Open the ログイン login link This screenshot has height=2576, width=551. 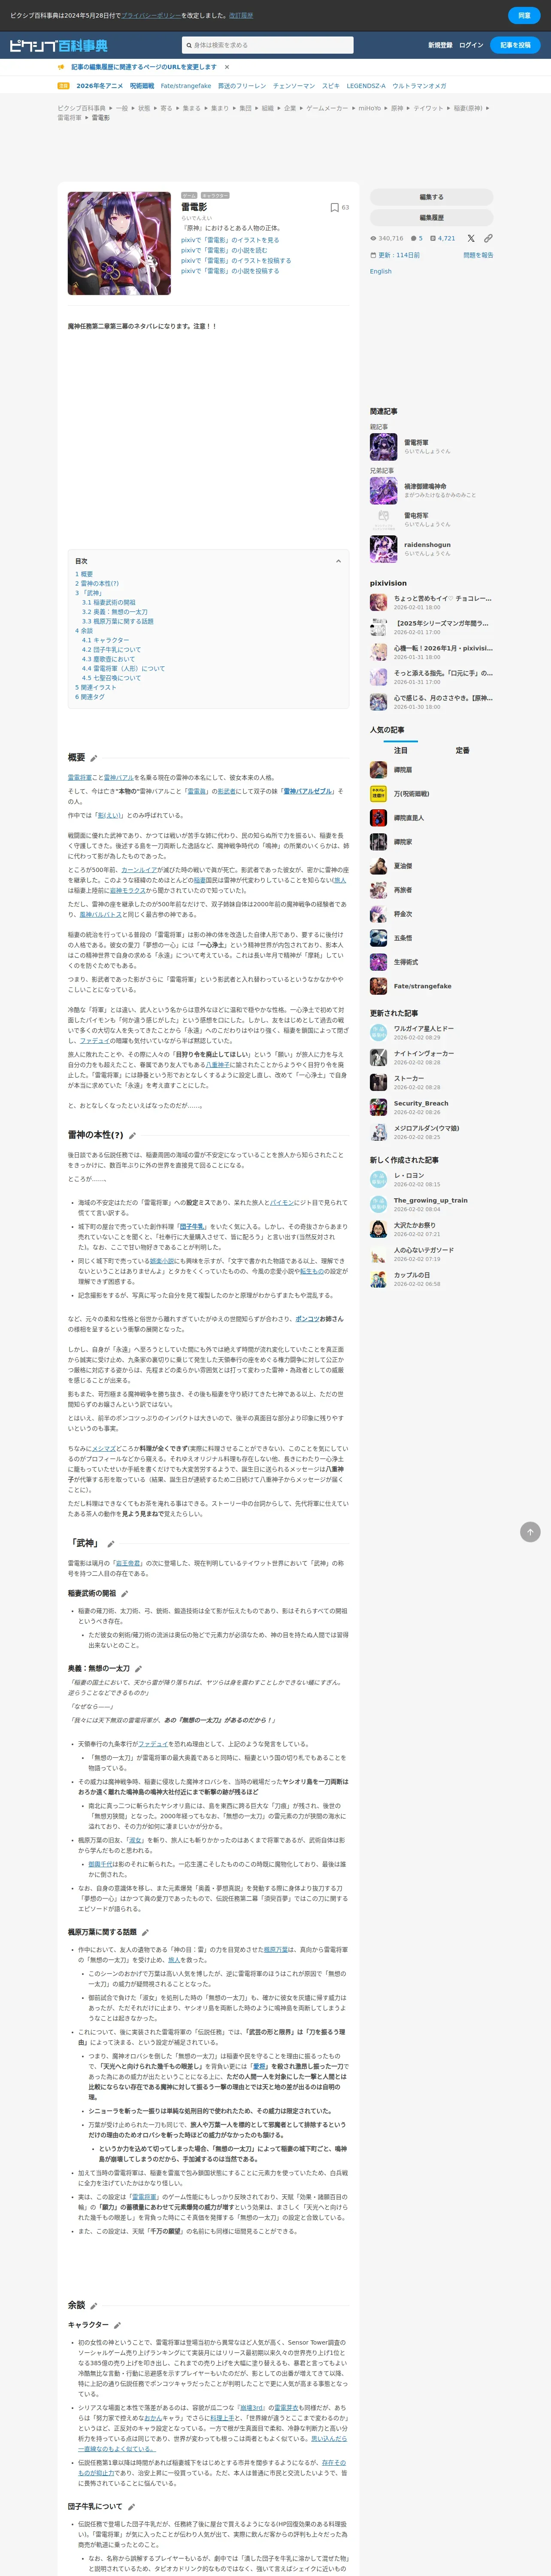click(471, 45)
